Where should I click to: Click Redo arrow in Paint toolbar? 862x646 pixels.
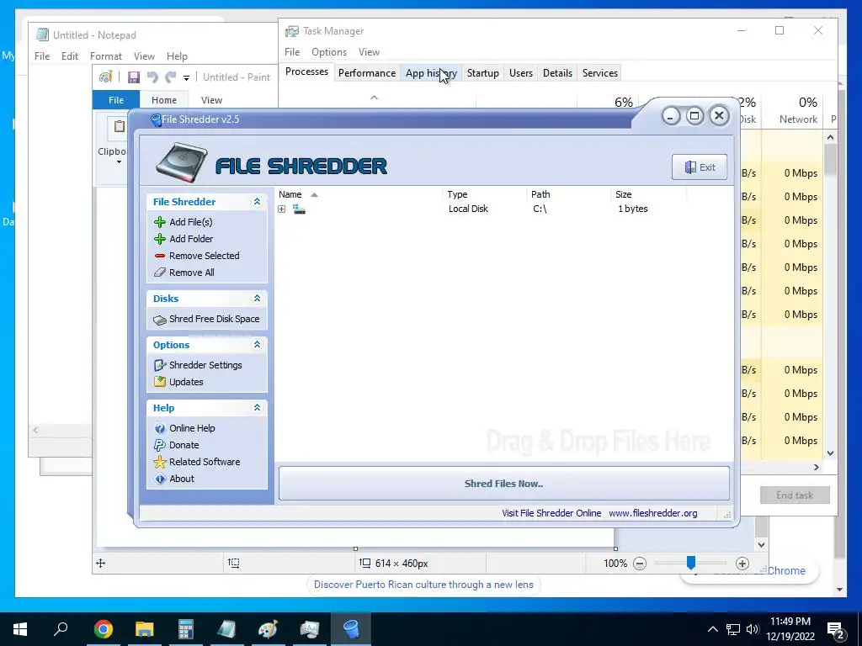coord(171,77)
